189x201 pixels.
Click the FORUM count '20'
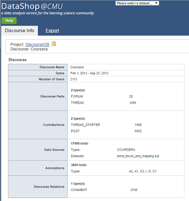[131, 96]
